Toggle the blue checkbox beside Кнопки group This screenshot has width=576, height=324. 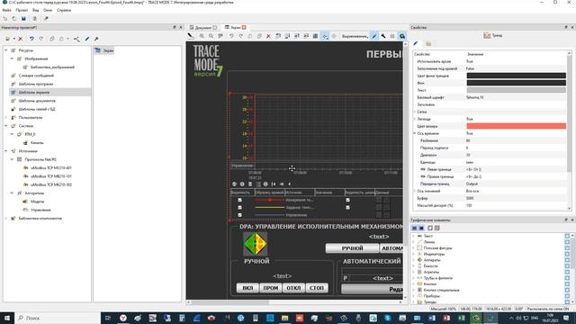pos(567,284)
